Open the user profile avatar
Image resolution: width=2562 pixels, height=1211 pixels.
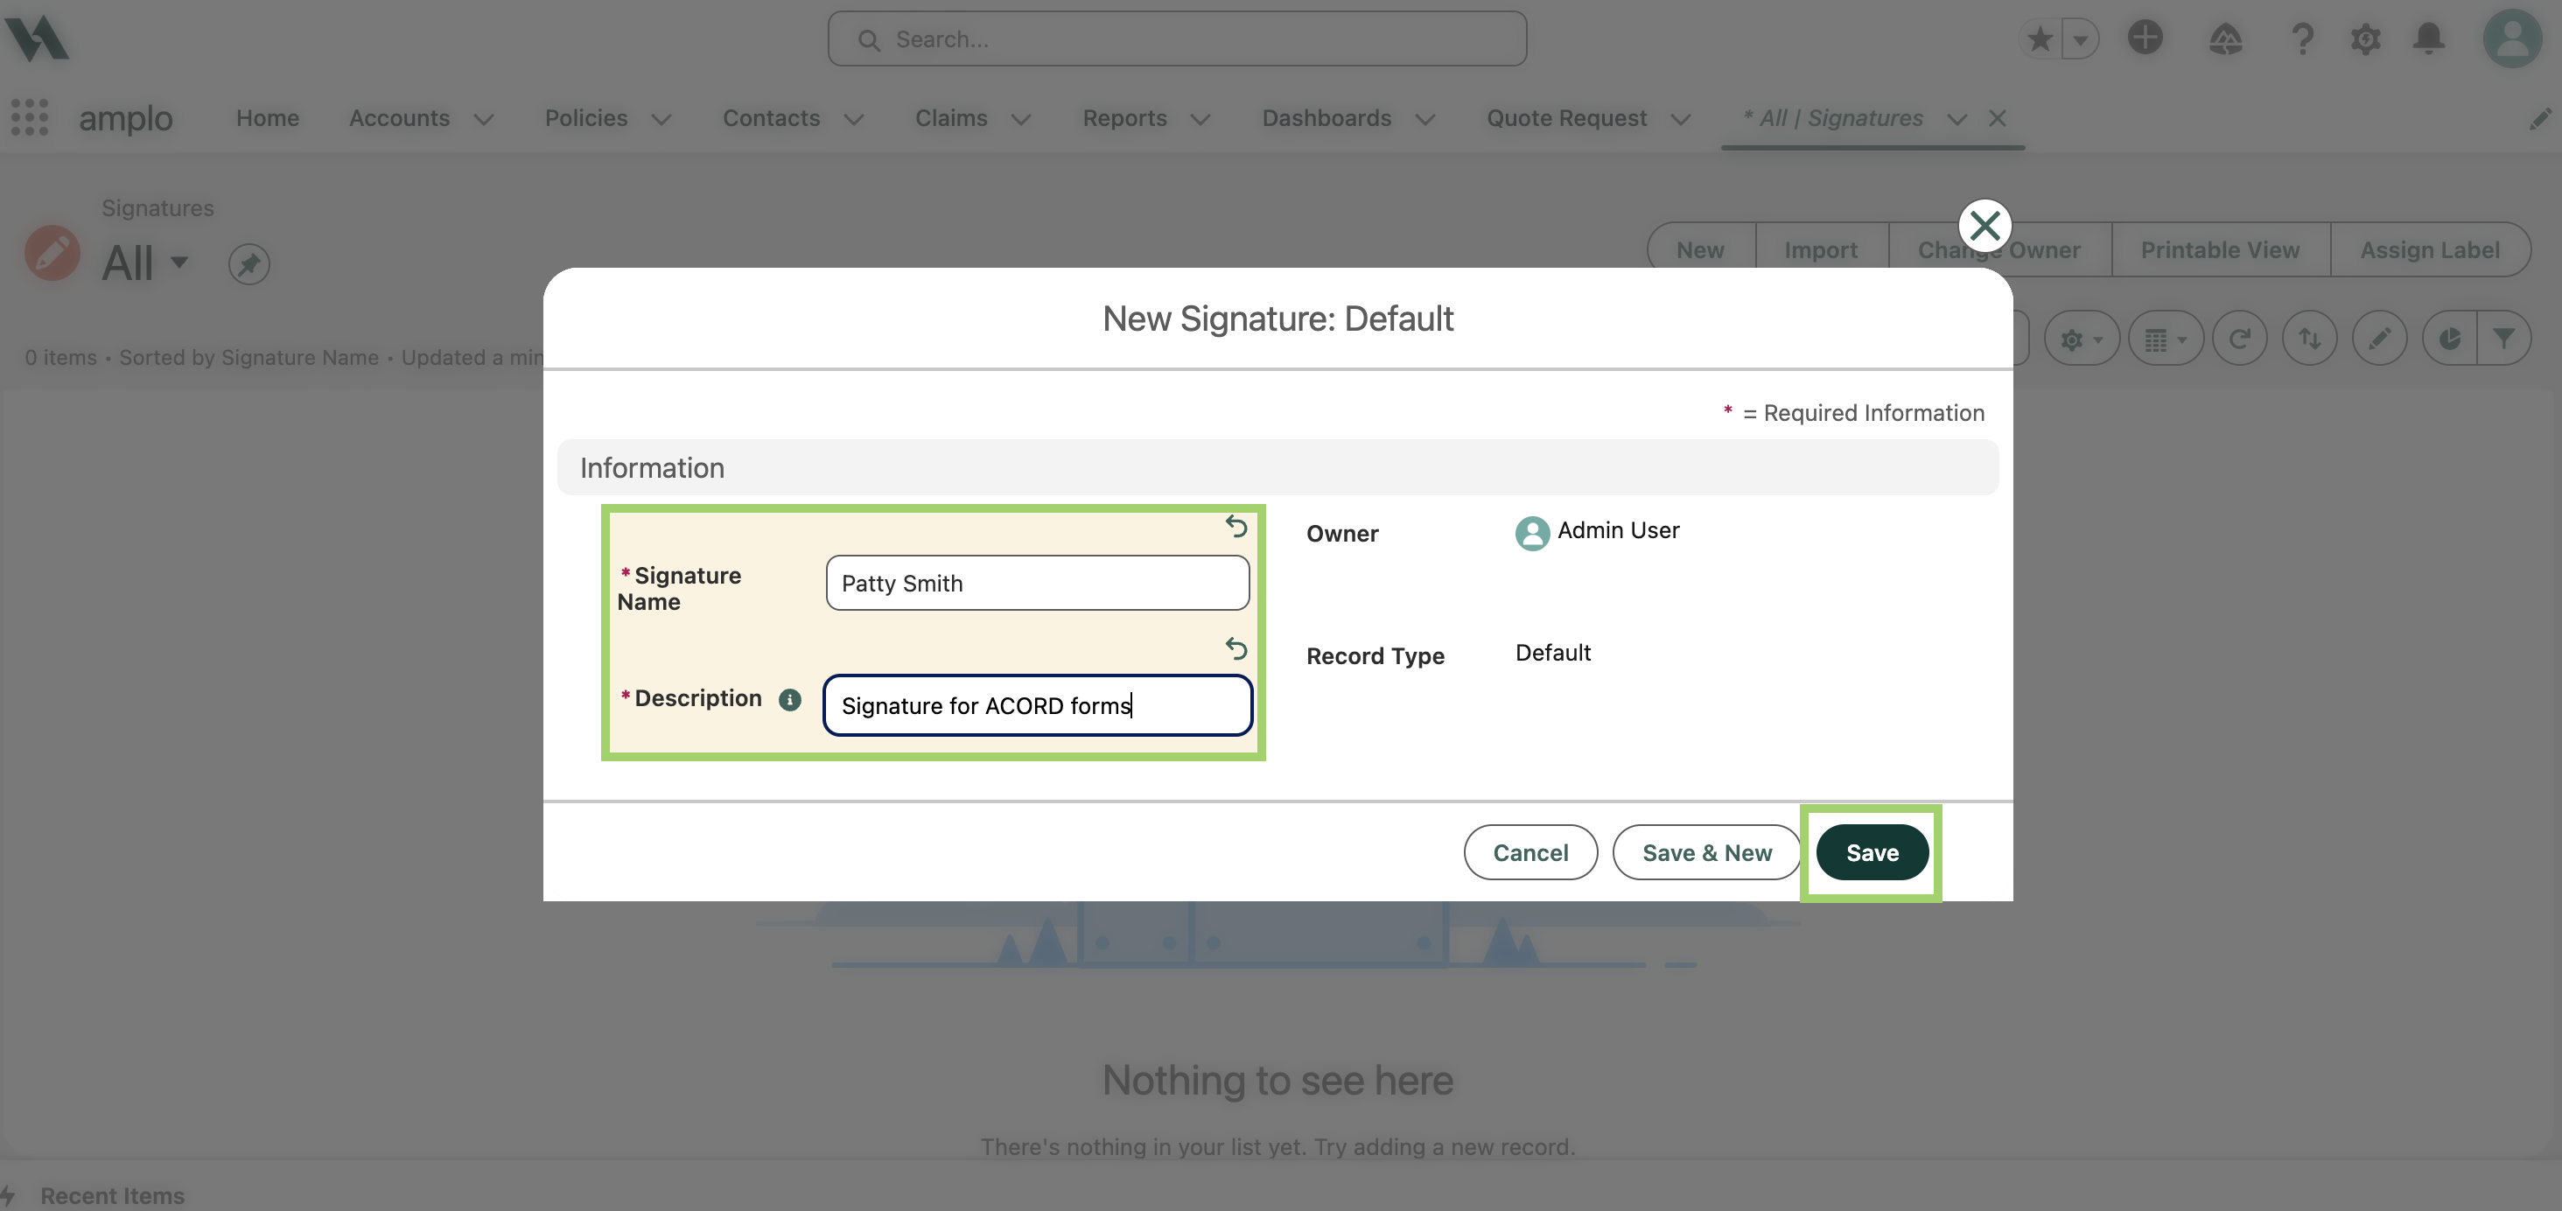(x=2512, y=38)
